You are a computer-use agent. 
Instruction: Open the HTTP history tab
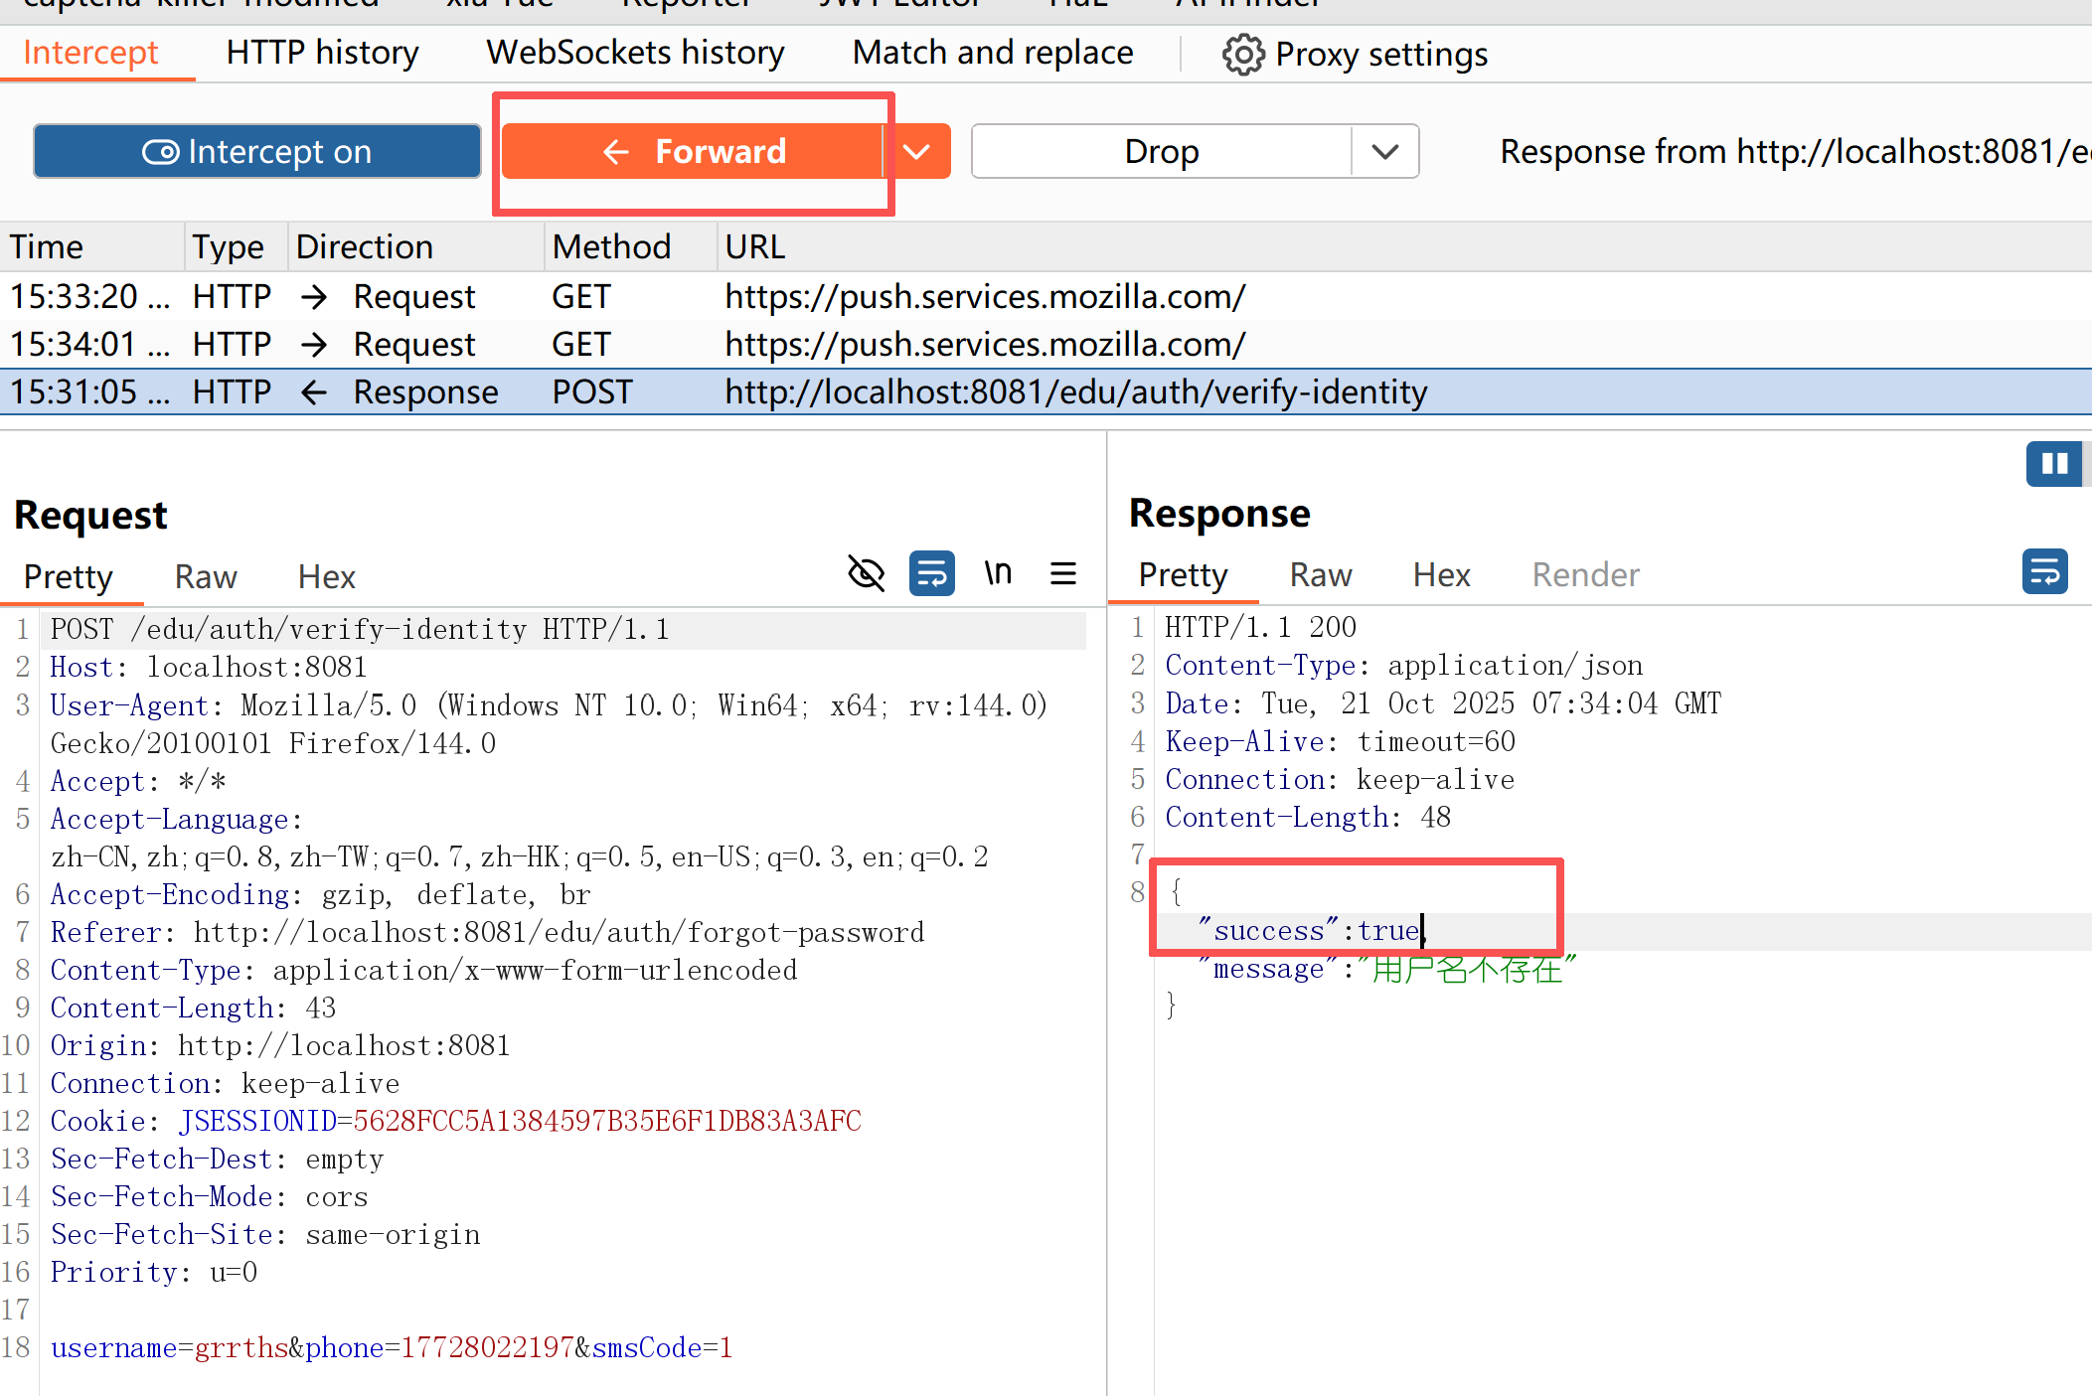click(322, 53)
